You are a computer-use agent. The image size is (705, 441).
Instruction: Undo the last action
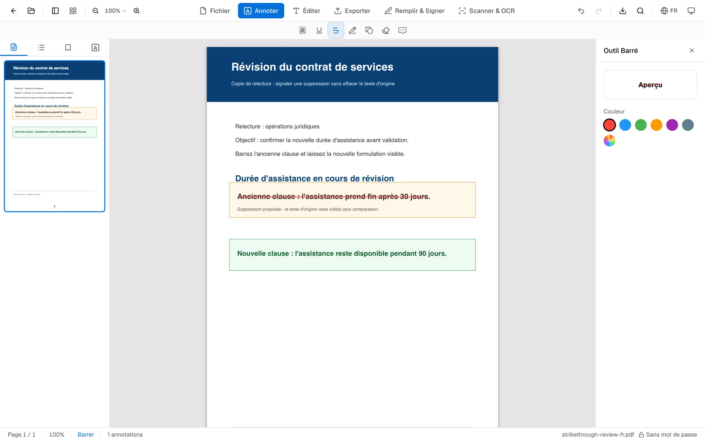pyautogui.click(x=581, y=11)
